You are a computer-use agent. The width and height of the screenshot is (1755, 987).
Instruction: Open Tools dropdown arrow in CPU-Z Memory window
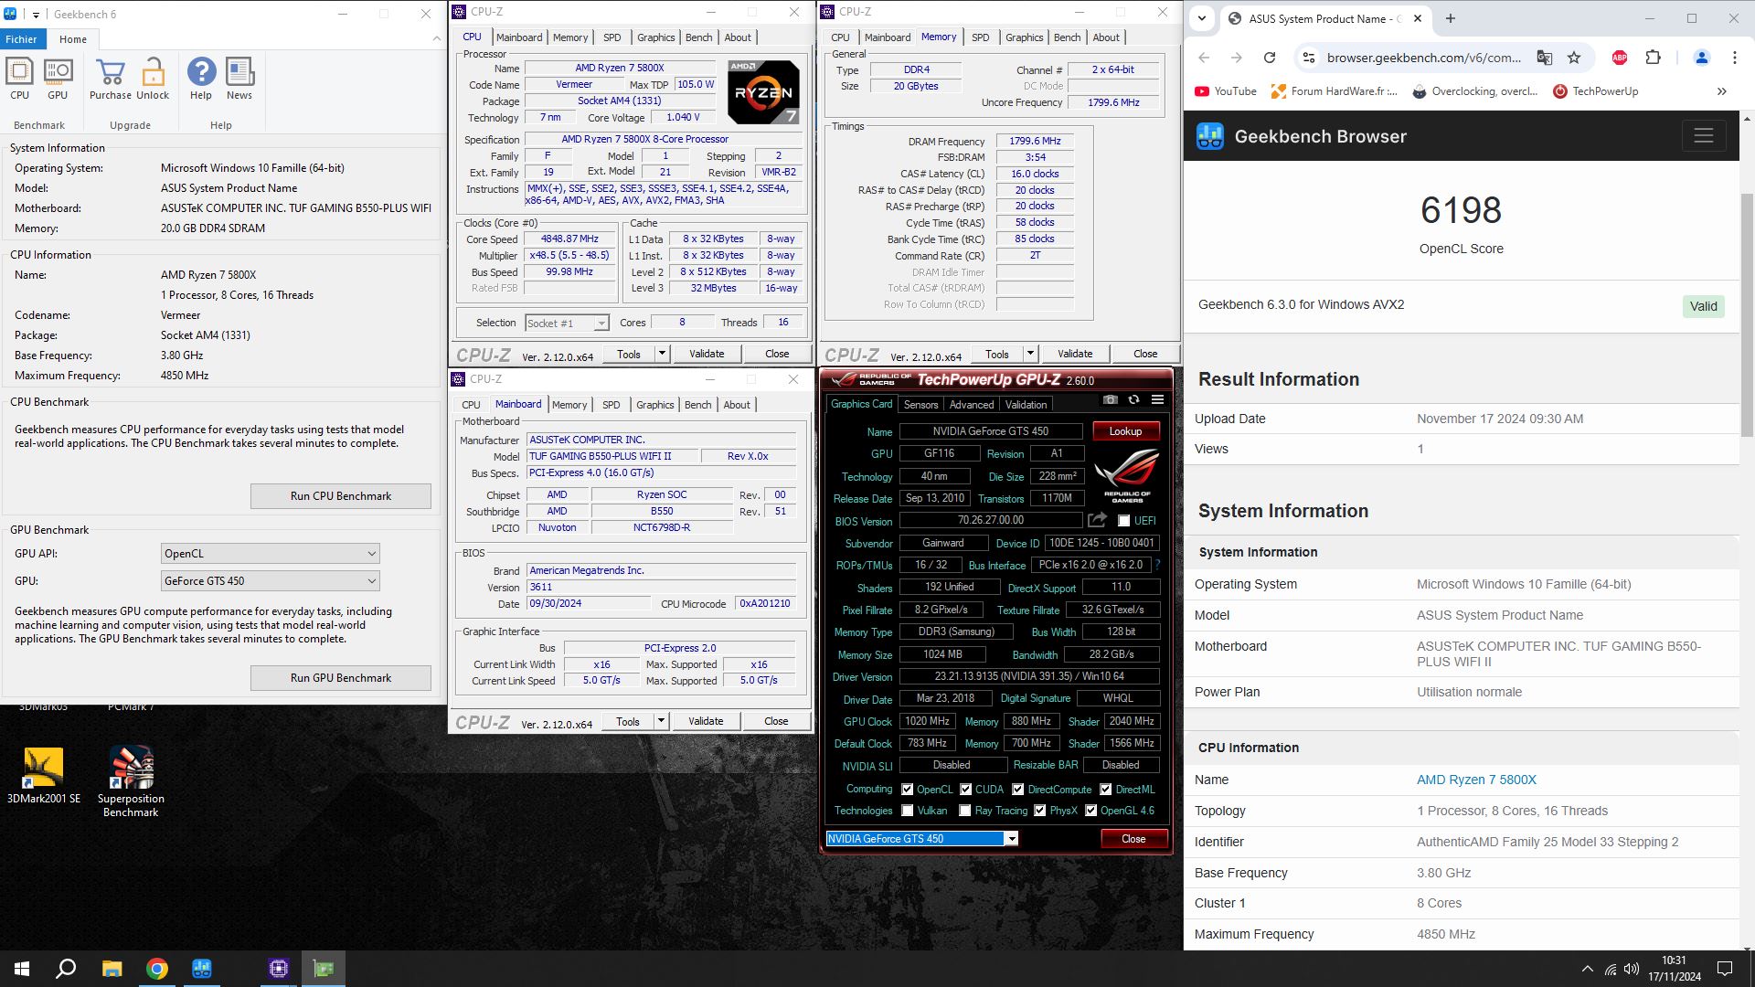(x=1030, y=354)
